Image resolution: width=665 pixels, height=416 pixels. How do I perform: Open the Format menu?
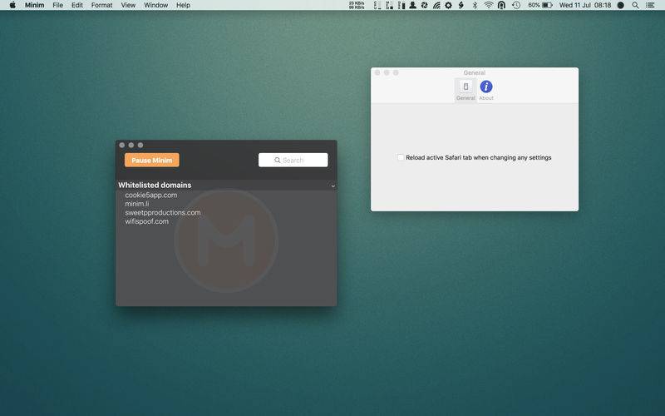coord(101,5)
